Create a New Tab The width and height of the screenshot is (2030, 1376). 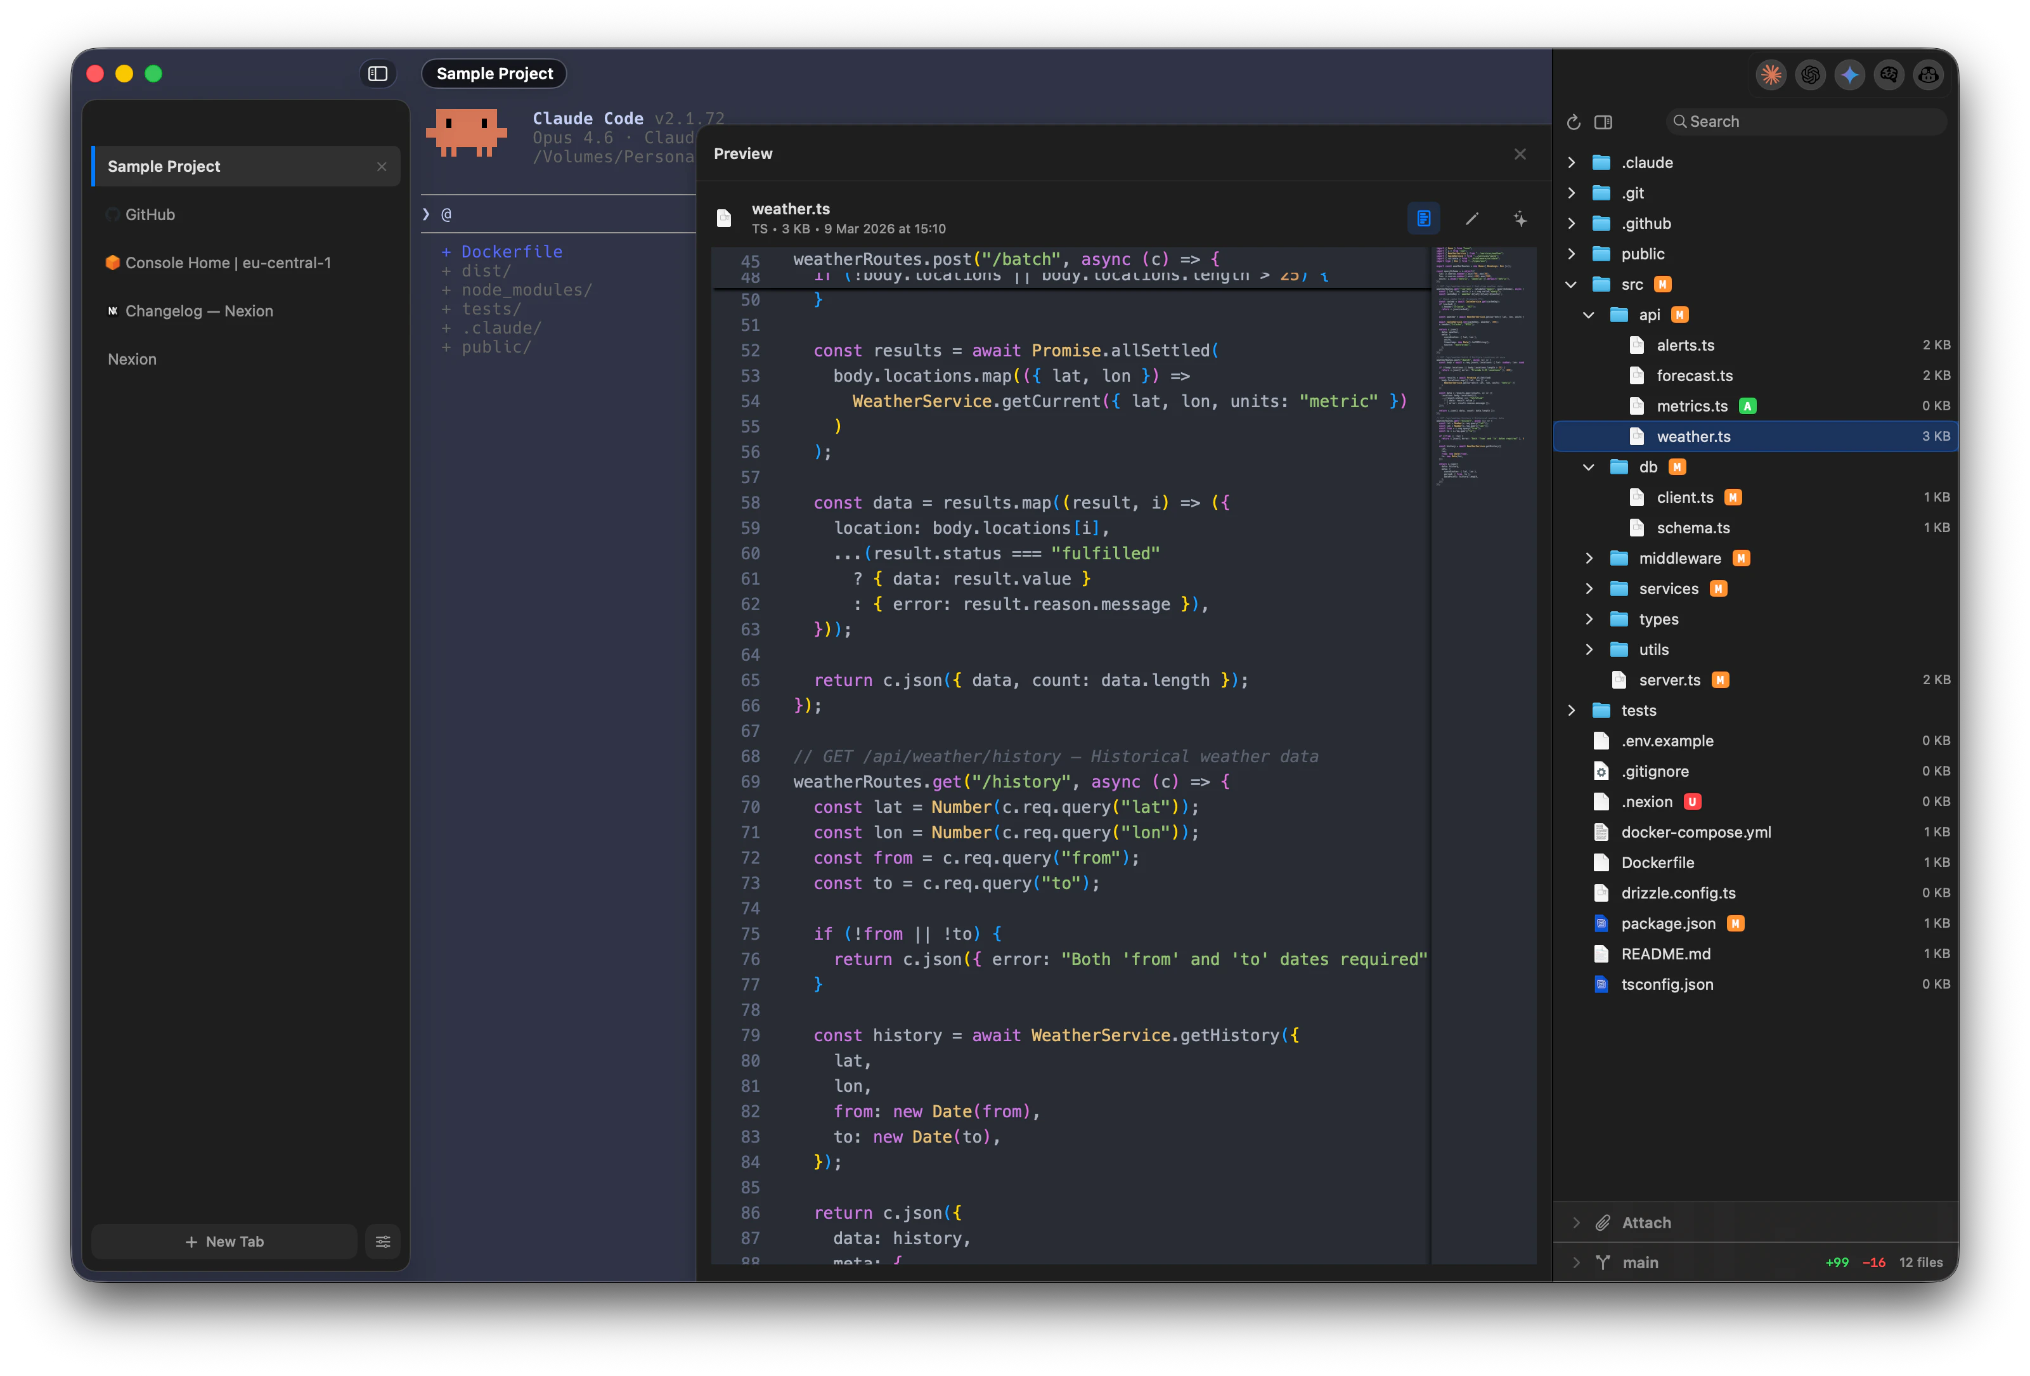tap(224, 1242)
